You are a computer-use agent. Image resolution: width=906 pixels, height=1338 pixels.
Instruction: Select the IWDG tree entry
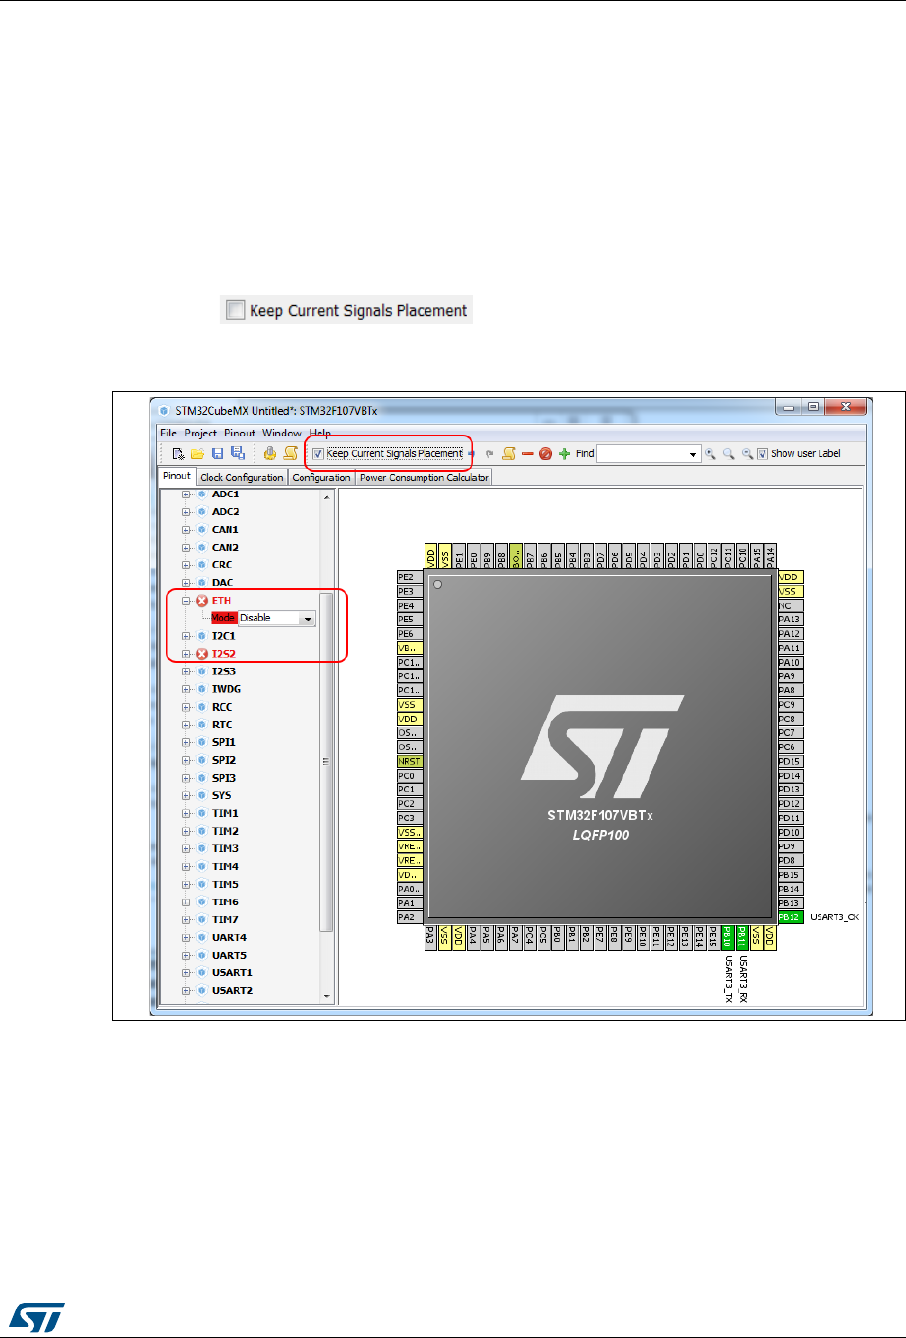[x=226, y=689]
